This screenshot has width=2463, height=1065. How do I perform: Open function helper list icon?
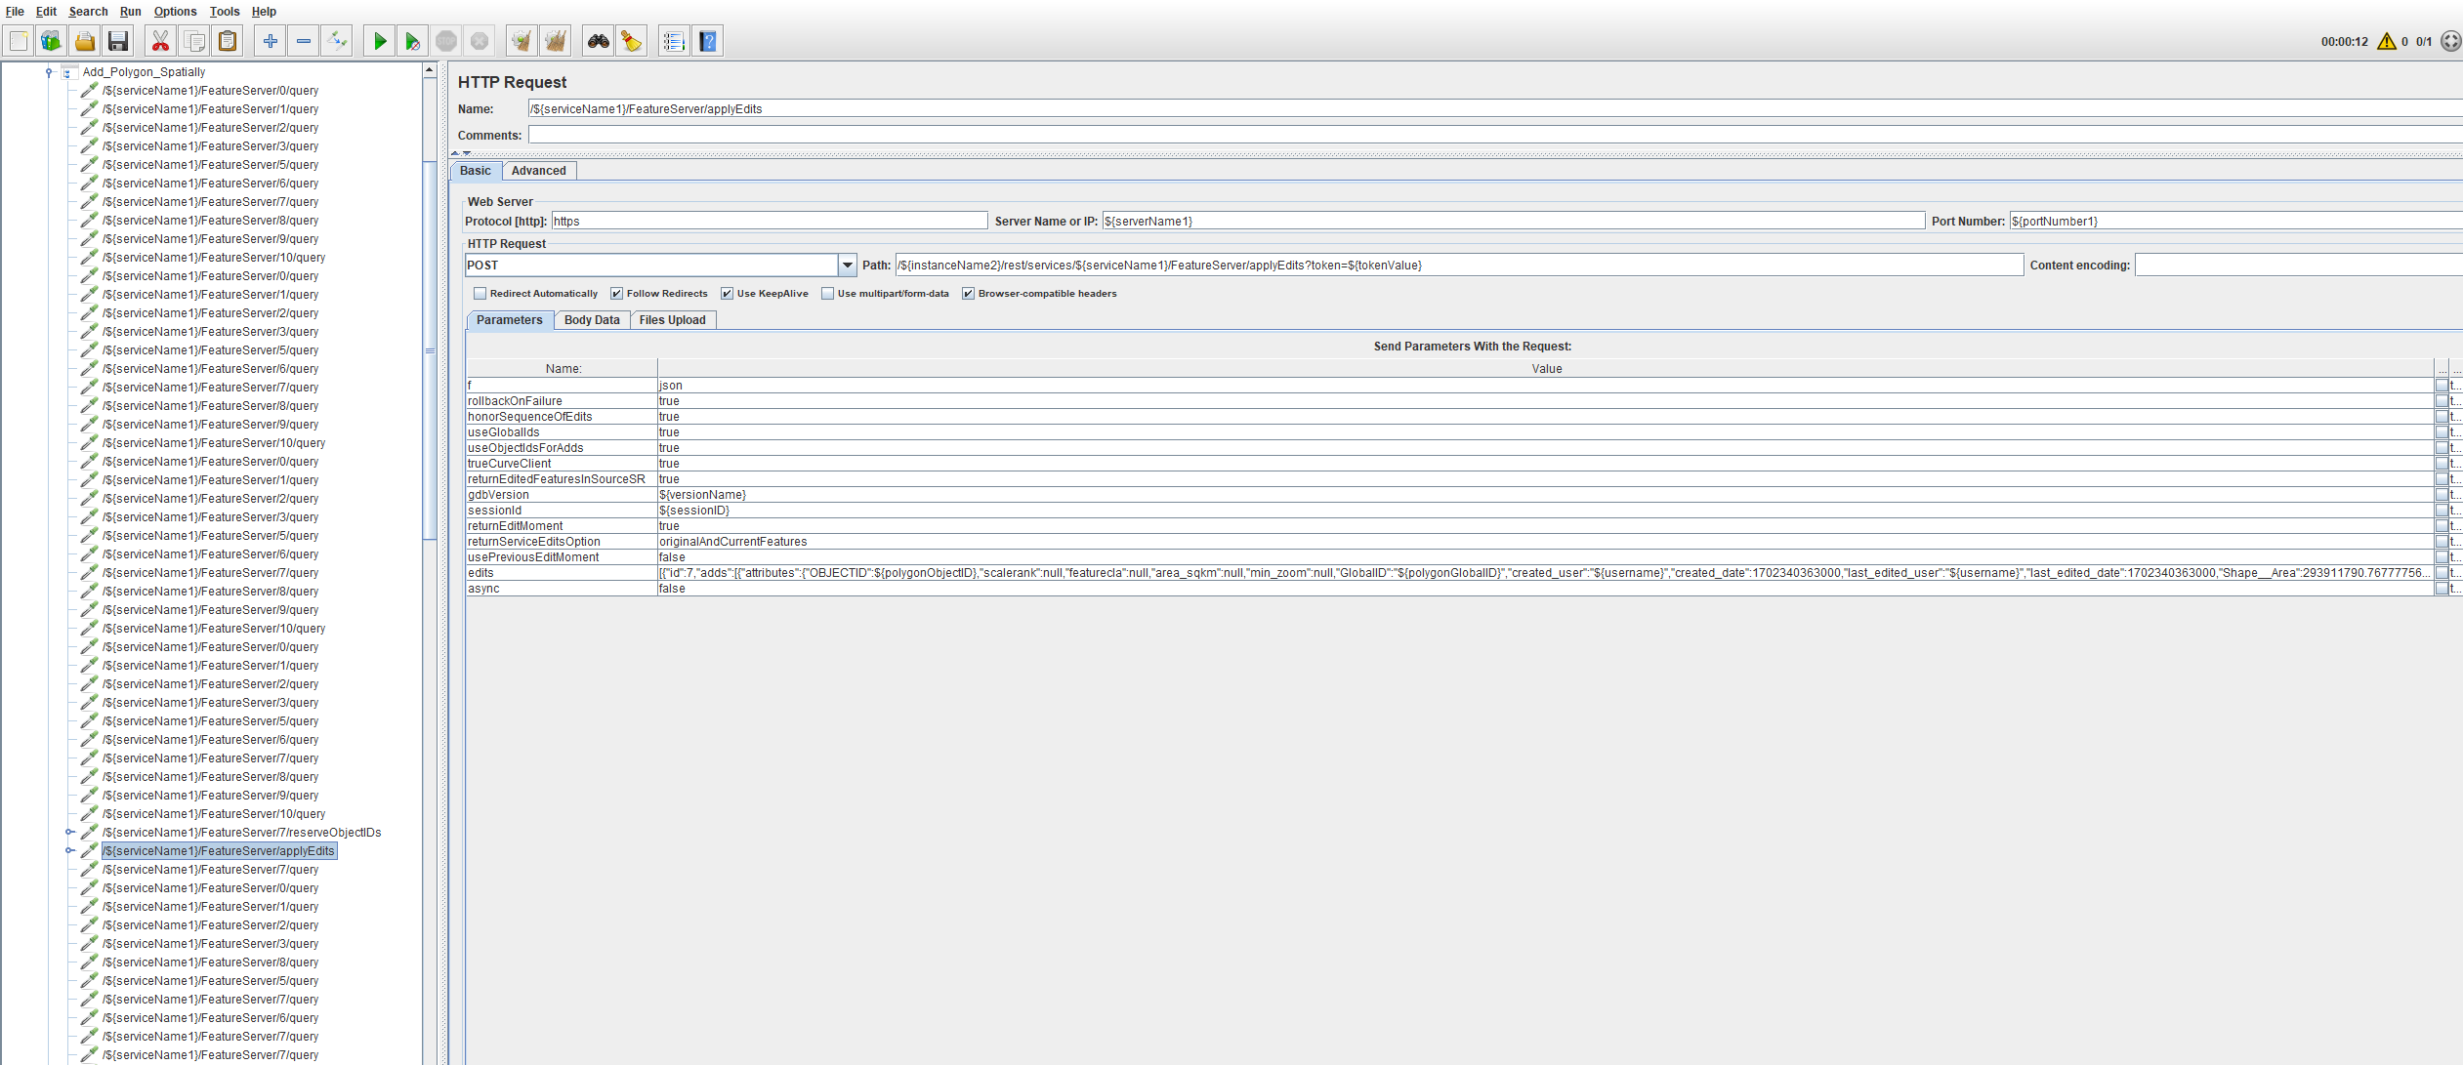pyautogui.click(x=675, y=41)
